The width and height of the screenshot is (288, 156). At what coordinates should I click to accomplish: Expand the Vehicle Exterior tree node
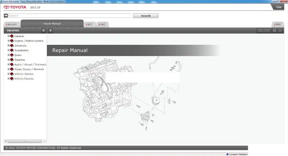pyautogui.click(x=8, y=79)
